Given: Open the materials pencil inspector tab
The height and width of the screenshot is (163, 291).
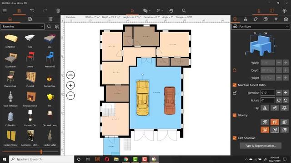Looking at the screenshot, I should coord(256,19).
